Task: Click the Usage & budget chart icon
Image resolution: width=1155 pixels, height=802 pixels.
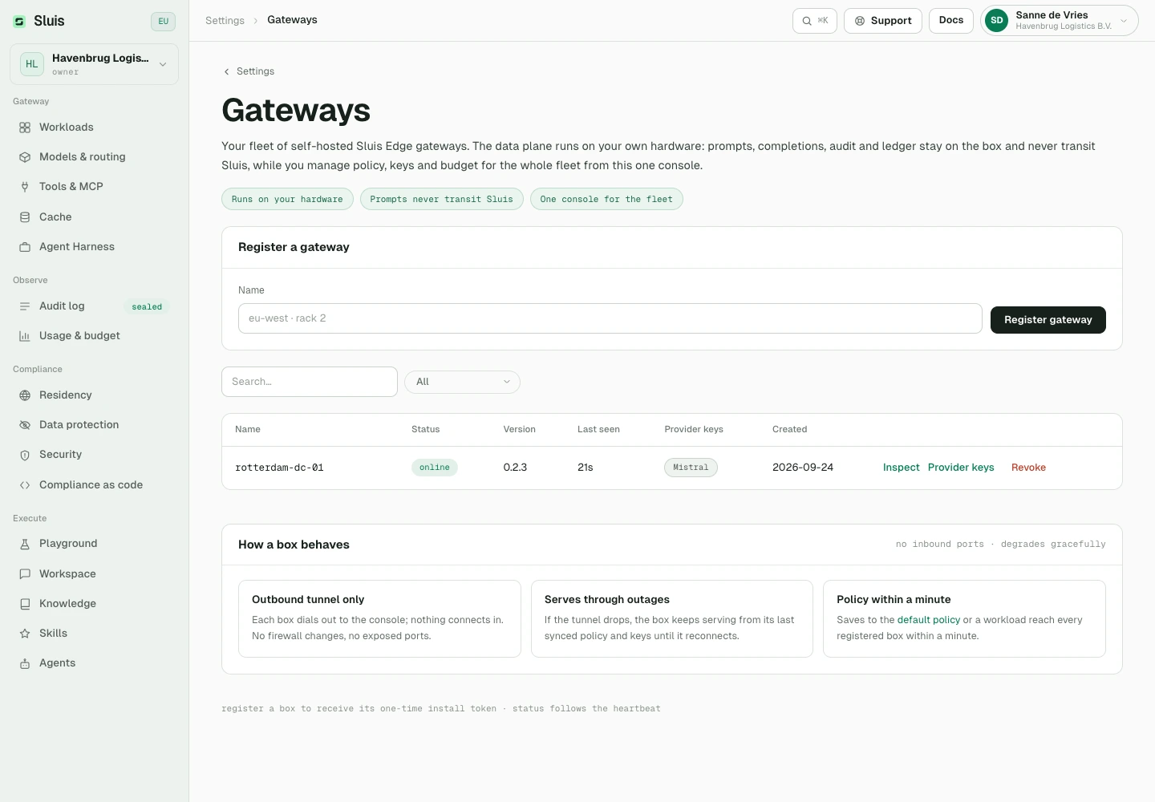Action: [x=25, y=336]
